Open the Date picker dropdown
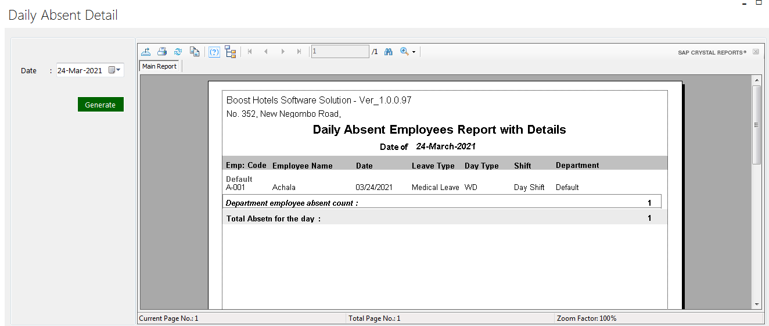 (115, 70)
